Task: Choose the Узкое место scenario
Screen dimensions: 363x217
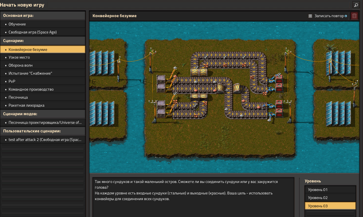Action: click(x=43, y=57)
